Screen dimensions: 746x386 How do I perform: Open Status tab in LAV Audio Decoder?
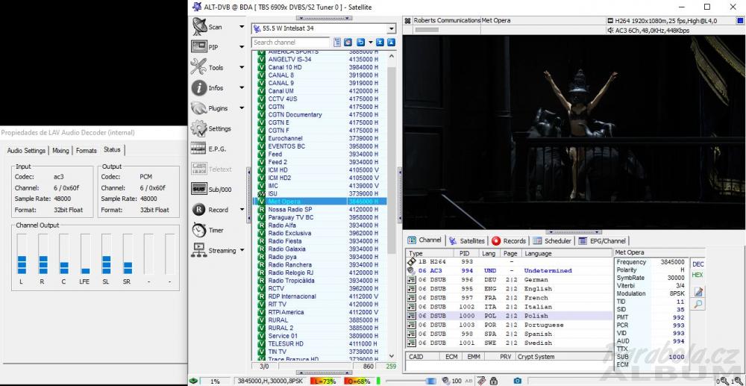click(x=113, y=149)
